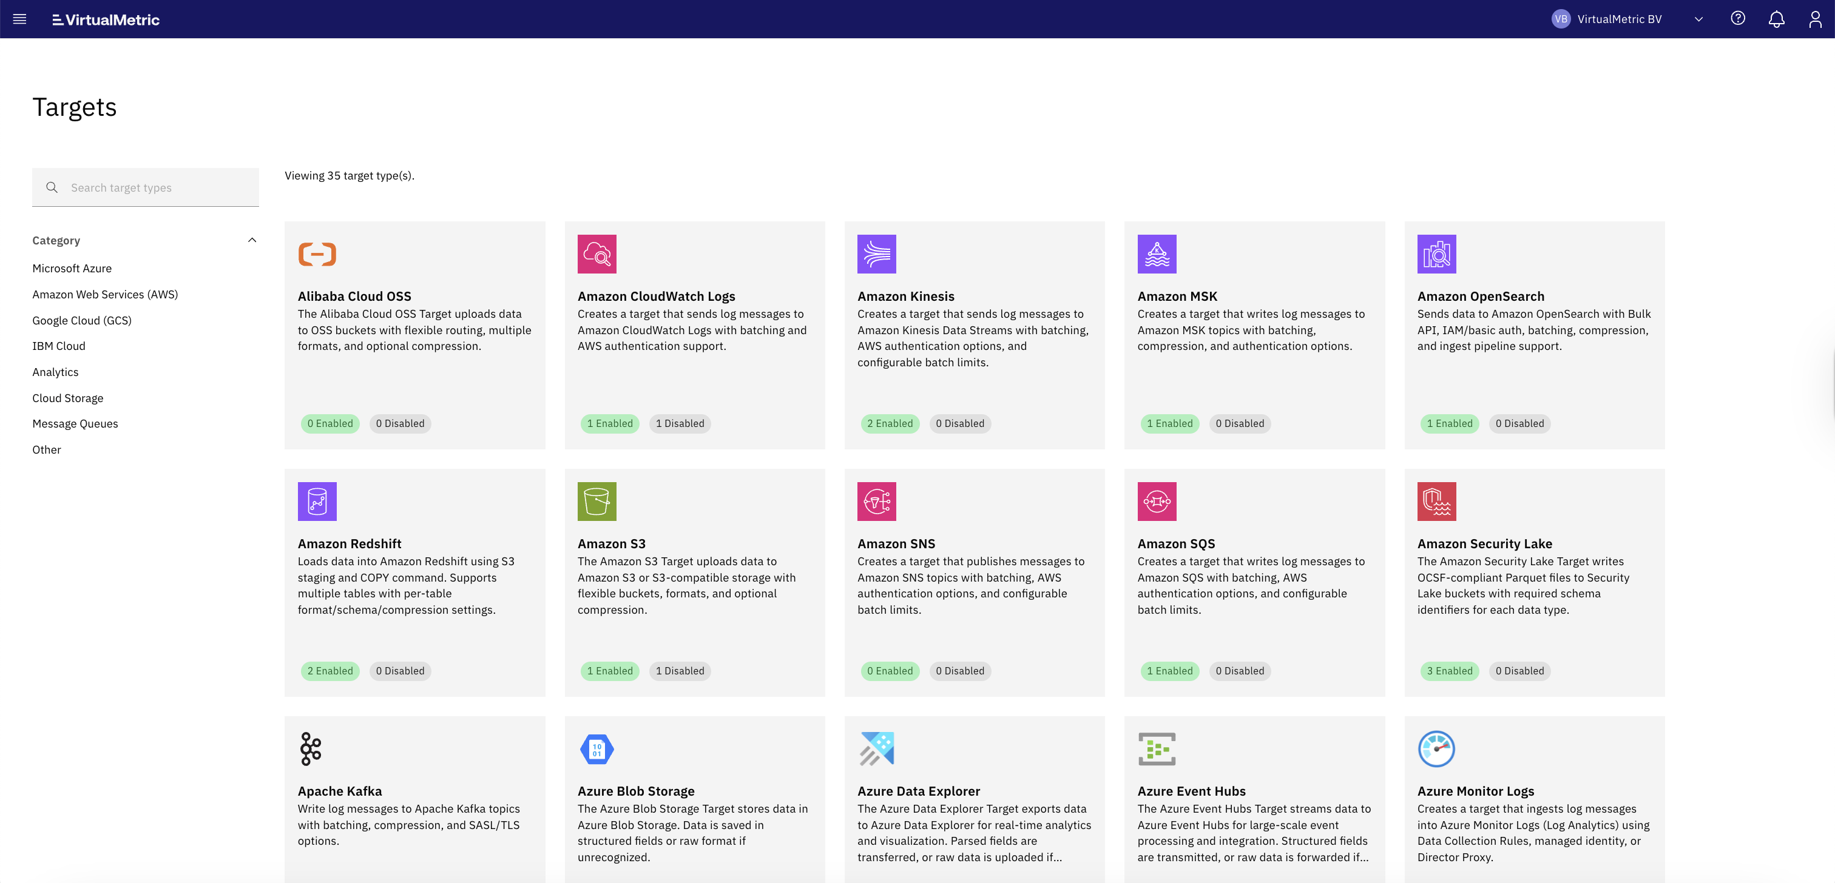The image size is (1835, 883).
Task: Filter by Microsoft Azure category
Action: click(x=72, y=269)
